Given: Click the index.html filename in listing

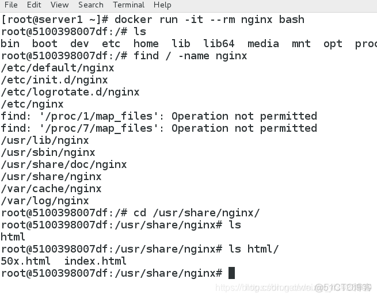Looking at the screenshot, I should point(95,261).
